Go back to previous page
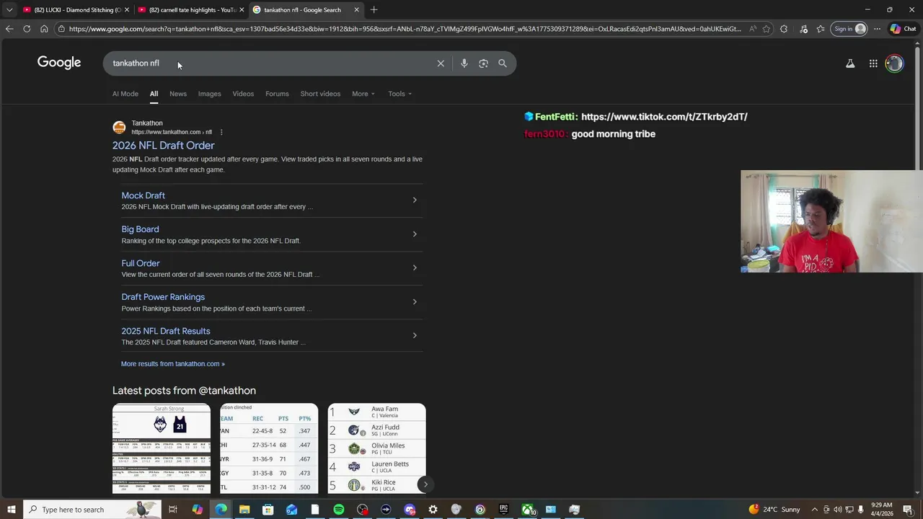Image resolution: width=923 pixels, height=519 pixels. point(9,29)
